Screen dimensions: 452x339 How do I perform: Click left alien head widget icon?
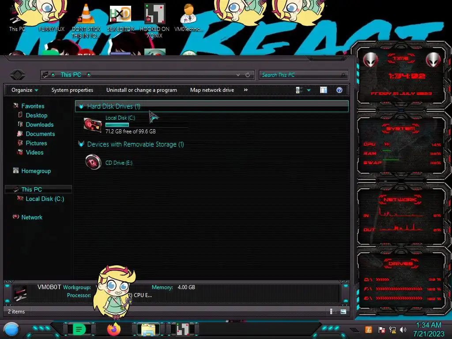coord(370,60)
